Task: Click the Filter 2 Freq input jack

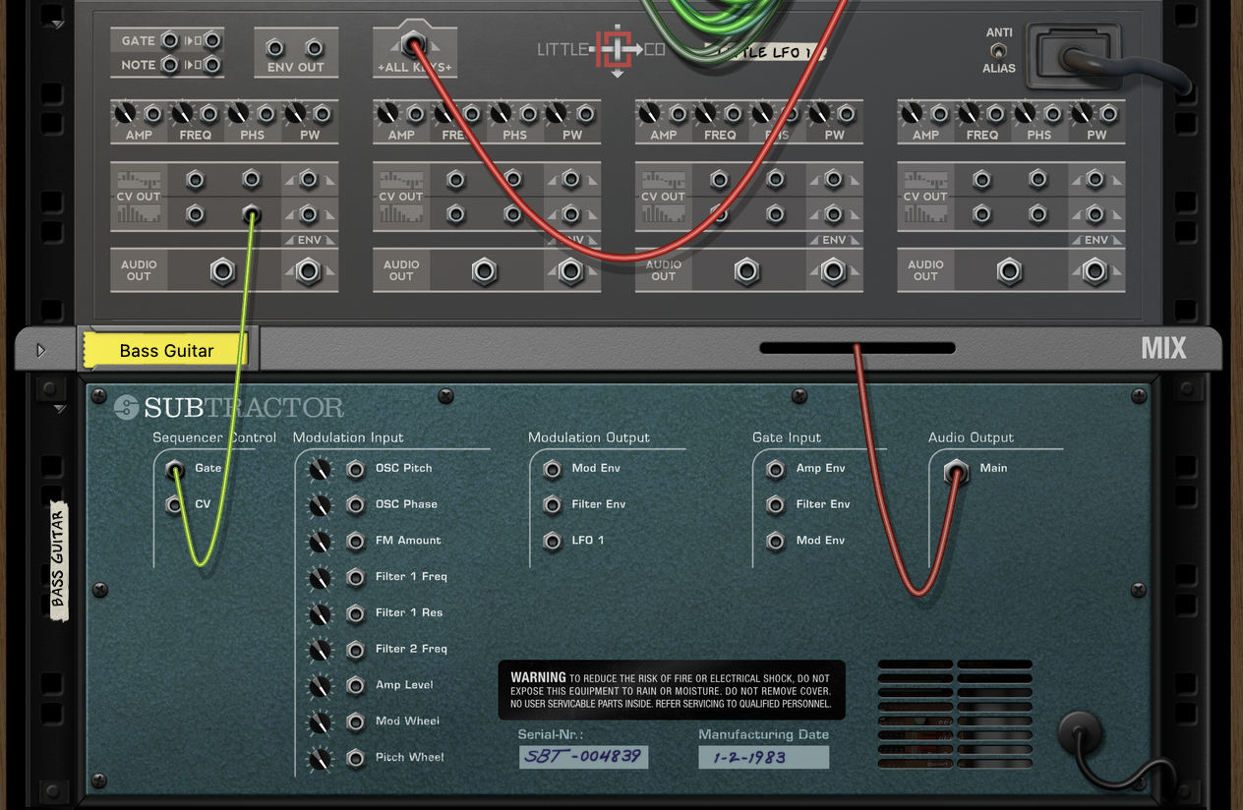Action: pyautogui.click(x=356, y=650)
